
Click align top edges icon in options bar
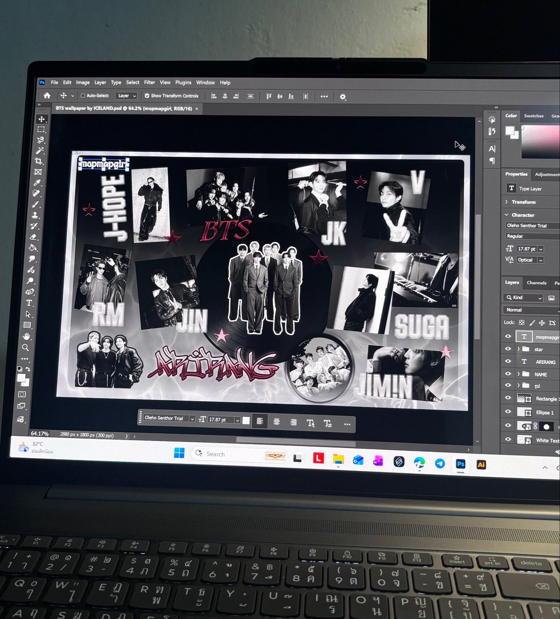click(268, 96)
